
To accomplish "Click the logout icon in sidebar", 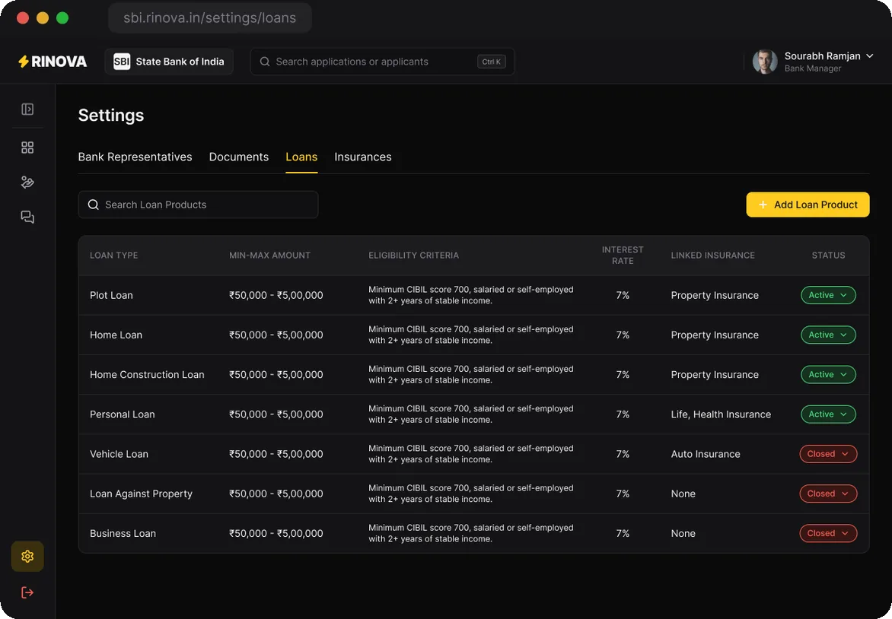I will click(x=27, y=593).
